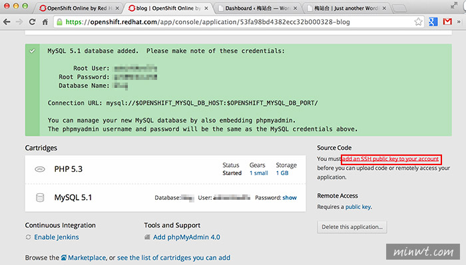Open the add an SSH public key link
The image size is (466, 265).
tap(391, 159)
